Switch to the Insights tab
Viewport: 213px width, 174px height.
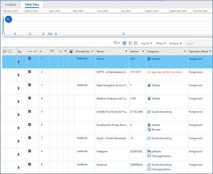11,5
